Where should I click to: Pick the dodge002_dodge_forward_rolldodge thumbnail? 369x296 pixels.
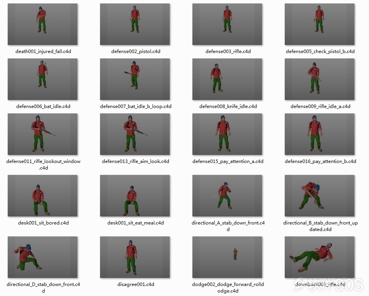pyautogui.click(x=227, y=257)
